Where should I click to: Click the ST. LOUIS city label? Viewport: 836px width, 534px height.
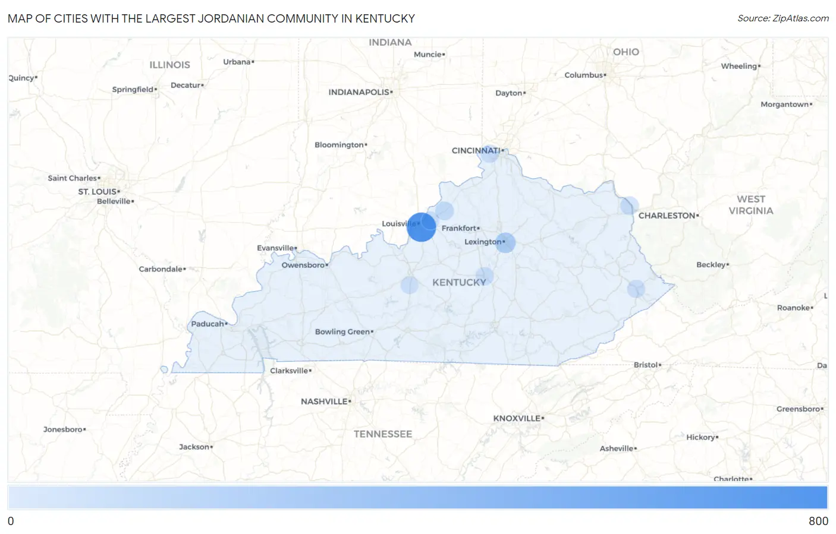click(x=99, y=191)
